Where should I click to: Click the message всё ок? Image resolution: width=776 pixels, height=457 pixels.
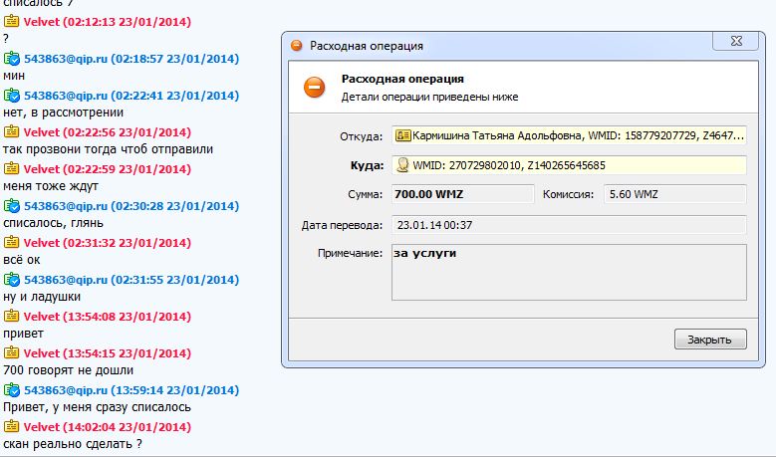coord(21,260)
